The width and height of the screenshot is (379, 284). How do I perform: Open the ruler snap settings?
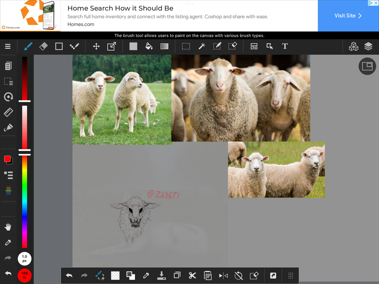8,112
